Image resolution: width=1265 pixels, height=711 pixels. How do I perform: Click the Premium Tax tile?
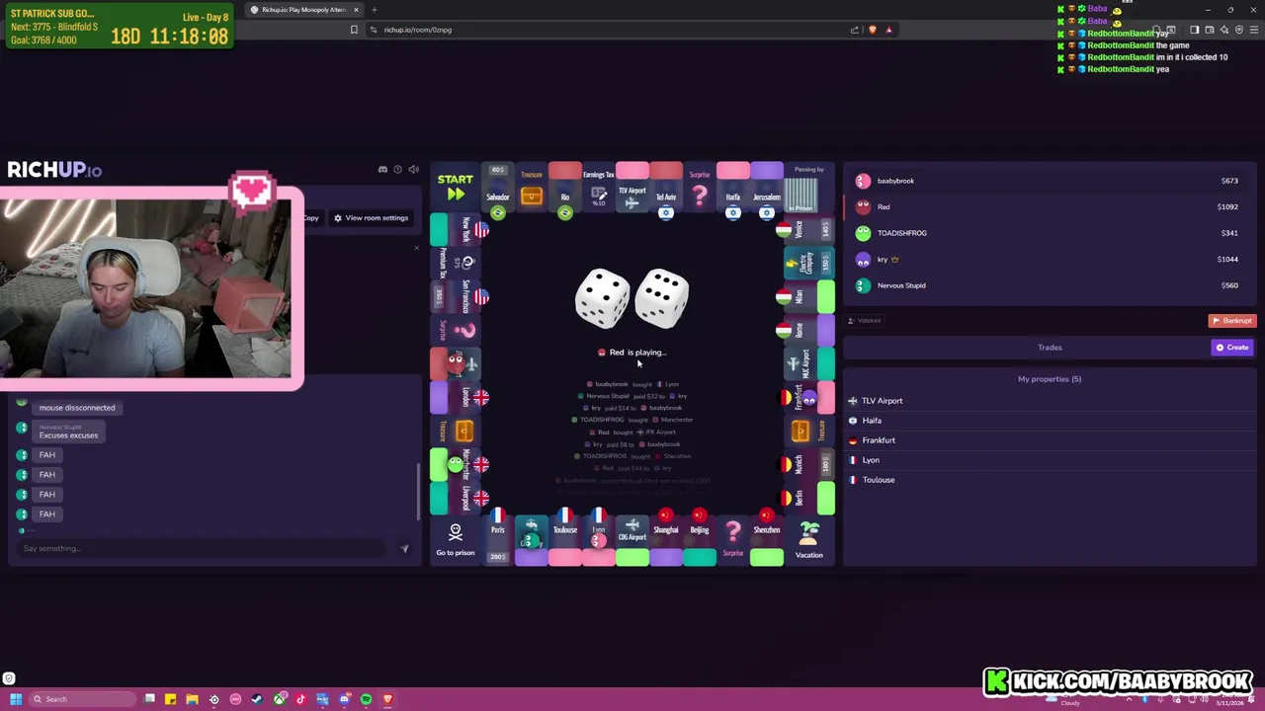click(455, 263)
